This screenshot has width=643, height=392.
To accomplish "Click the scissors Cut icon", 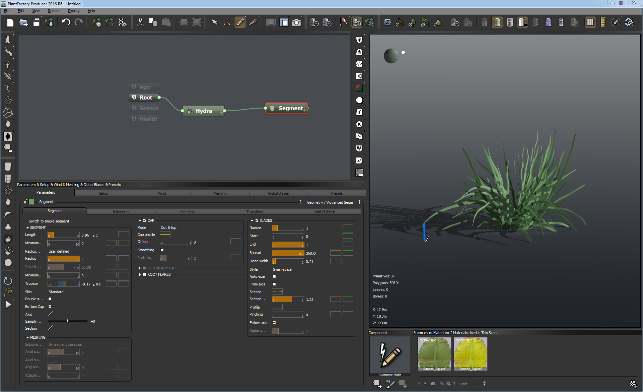I will coord(140,22).
